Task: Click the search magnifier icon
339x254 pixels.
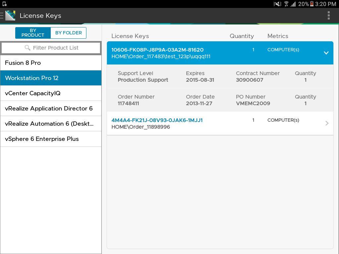Action: click(27, 48)
